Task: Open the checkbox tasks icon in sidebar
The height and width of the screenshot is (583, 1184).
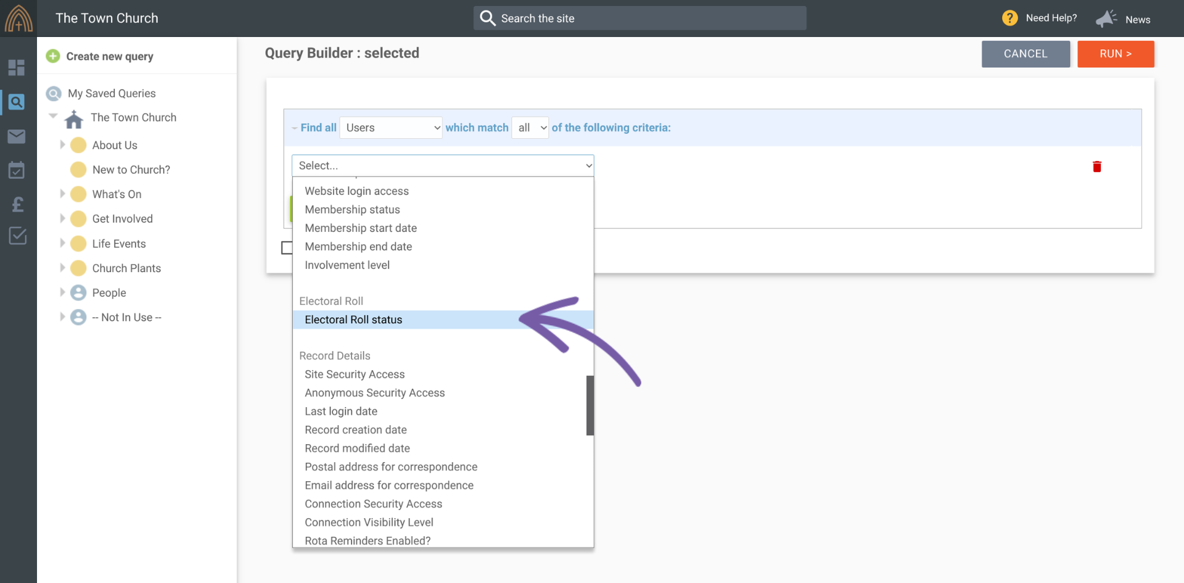Action: [x=17, y=236]
